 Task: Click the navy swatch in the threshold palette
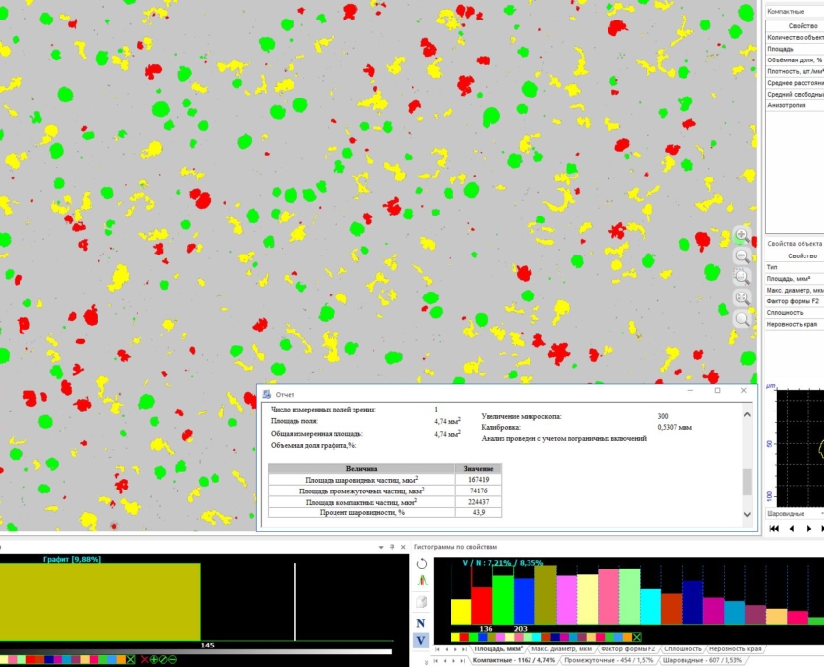49,659
